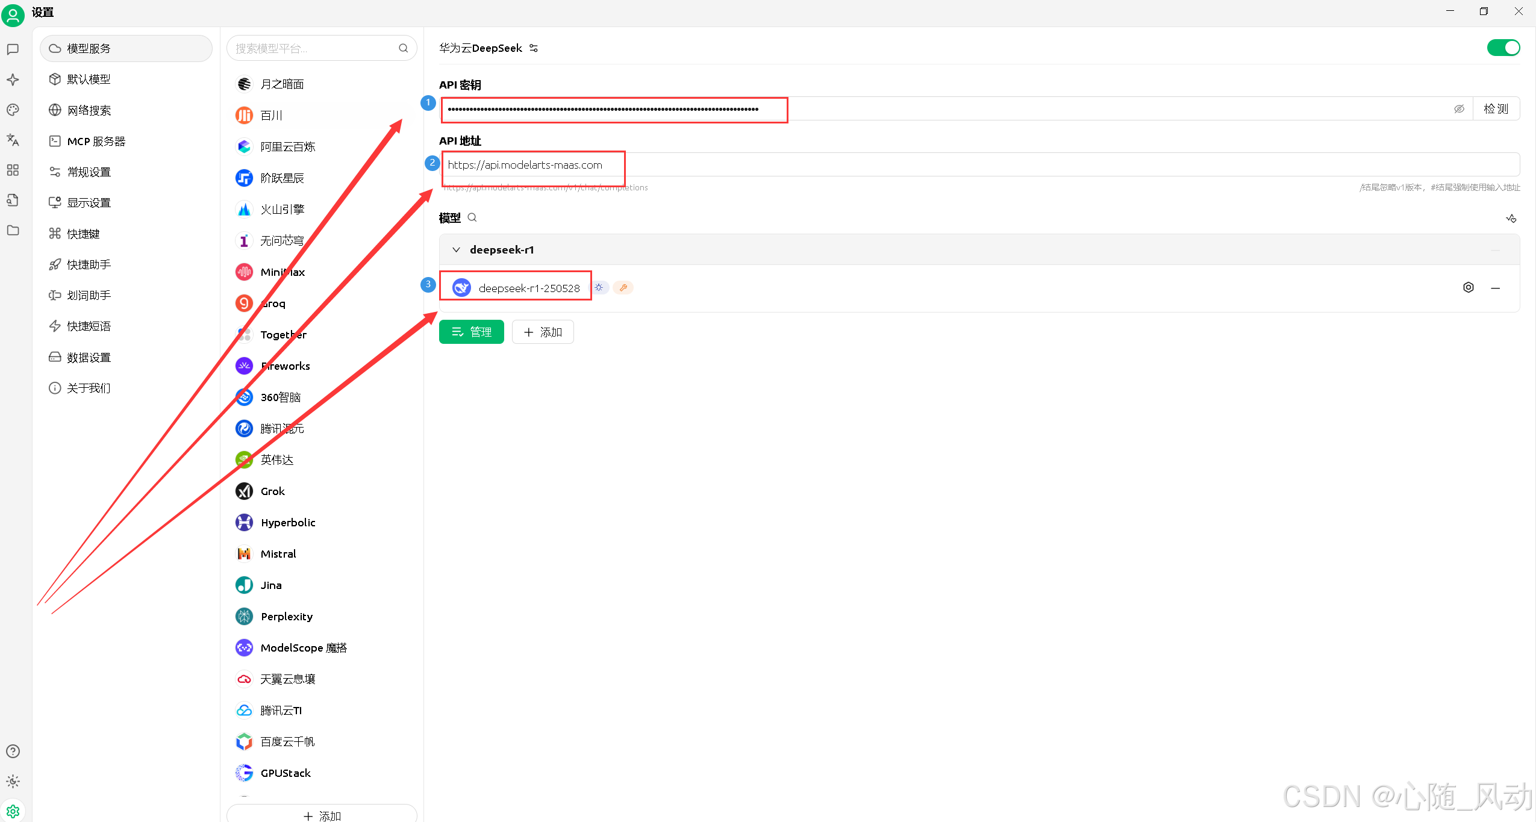Image resolution: width=1536 pixels, height=822 pixels.
Task: Toggle API key visibility eye icon
Action: click(1459, 109)
